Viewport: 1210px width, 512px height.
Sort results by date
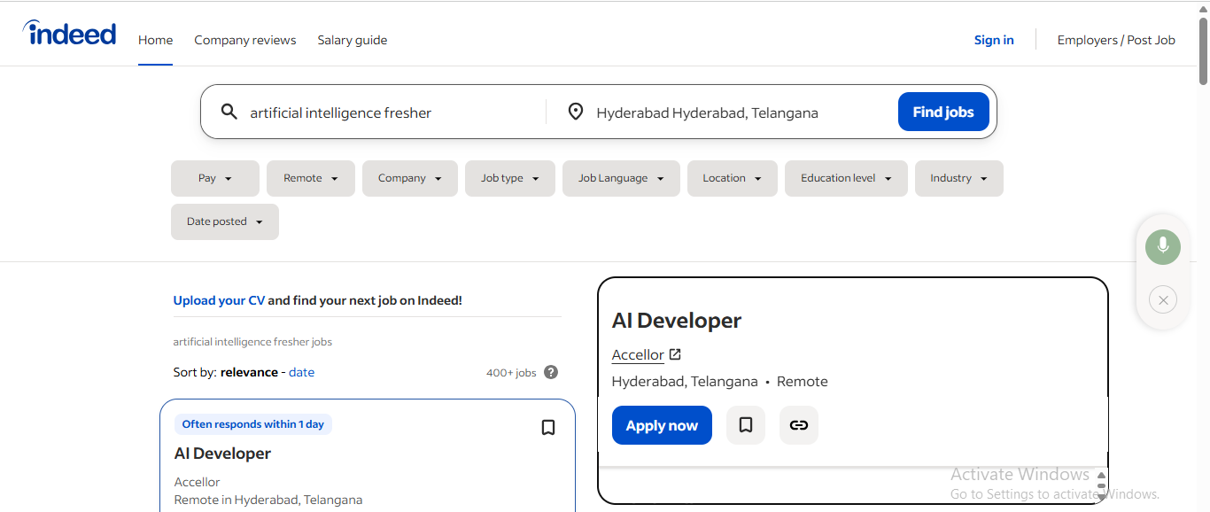pos(301,372)
